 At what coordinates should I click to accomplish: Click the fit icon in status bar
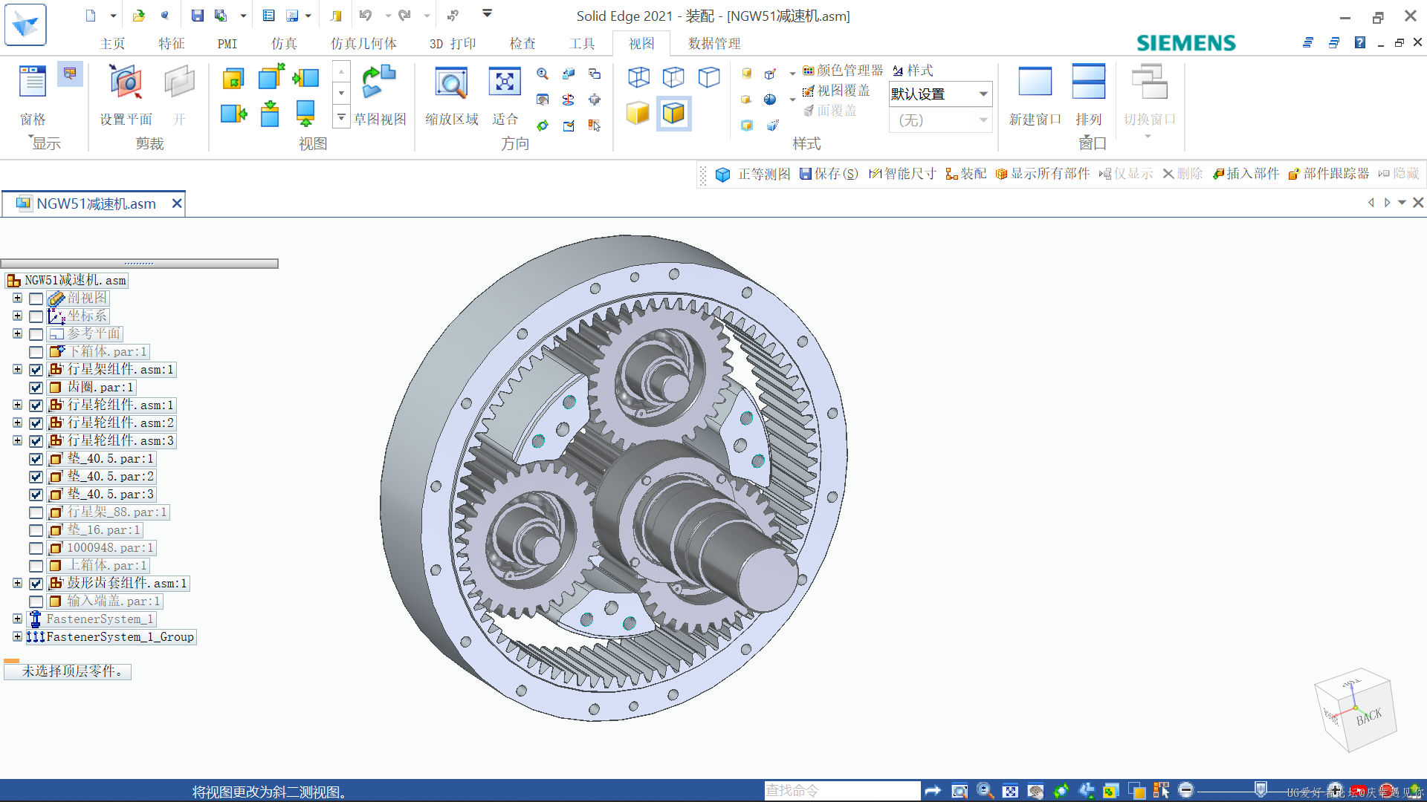coord(1010,791)
